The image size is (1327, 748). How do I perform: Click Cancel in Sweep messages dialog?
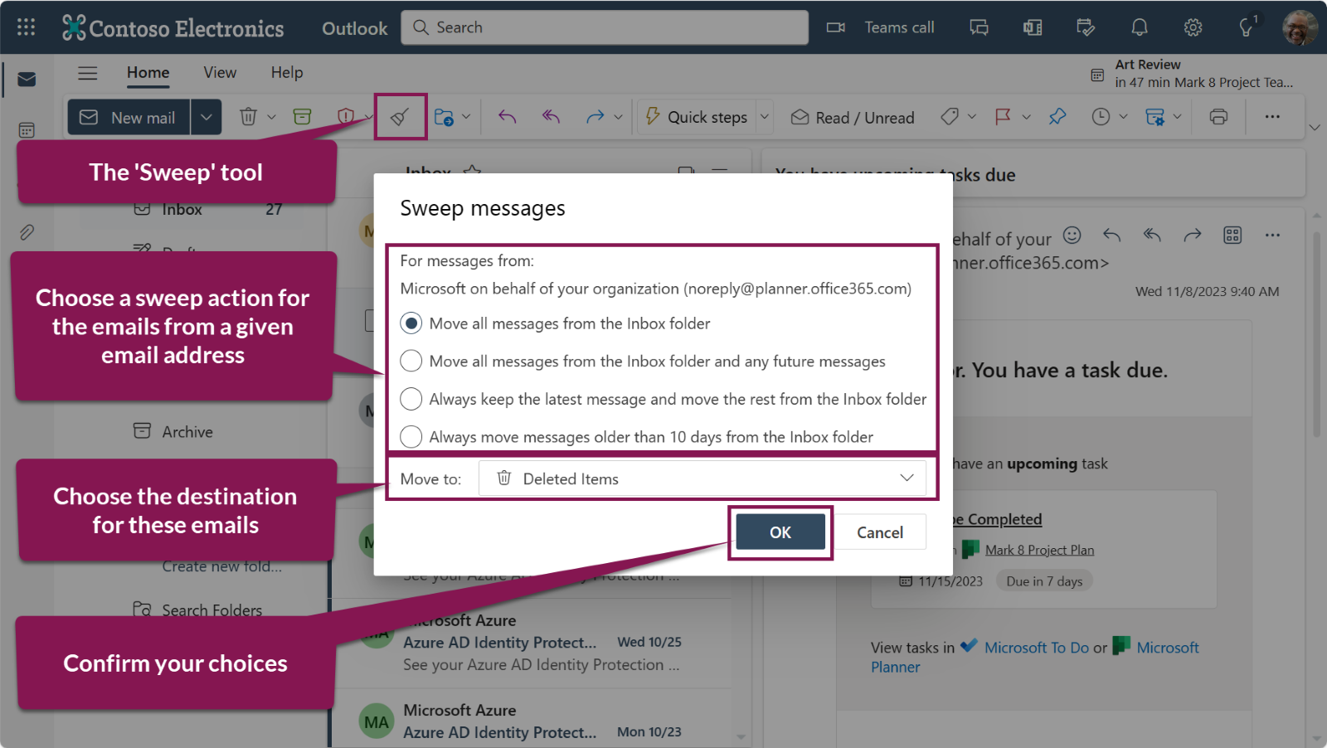880,532
